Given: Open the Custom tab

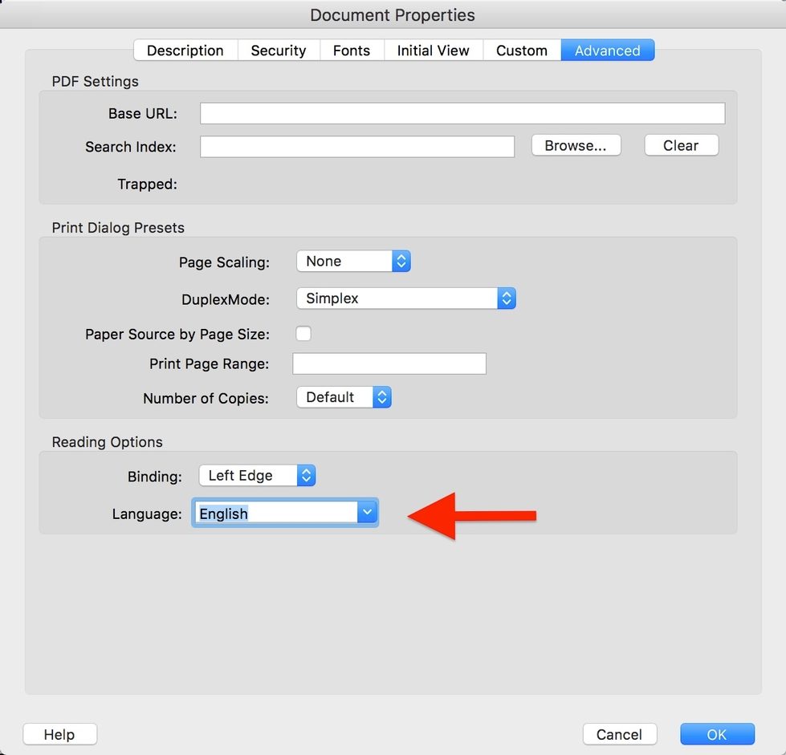Looking at the screenshot, I should (x=522, y=51).
